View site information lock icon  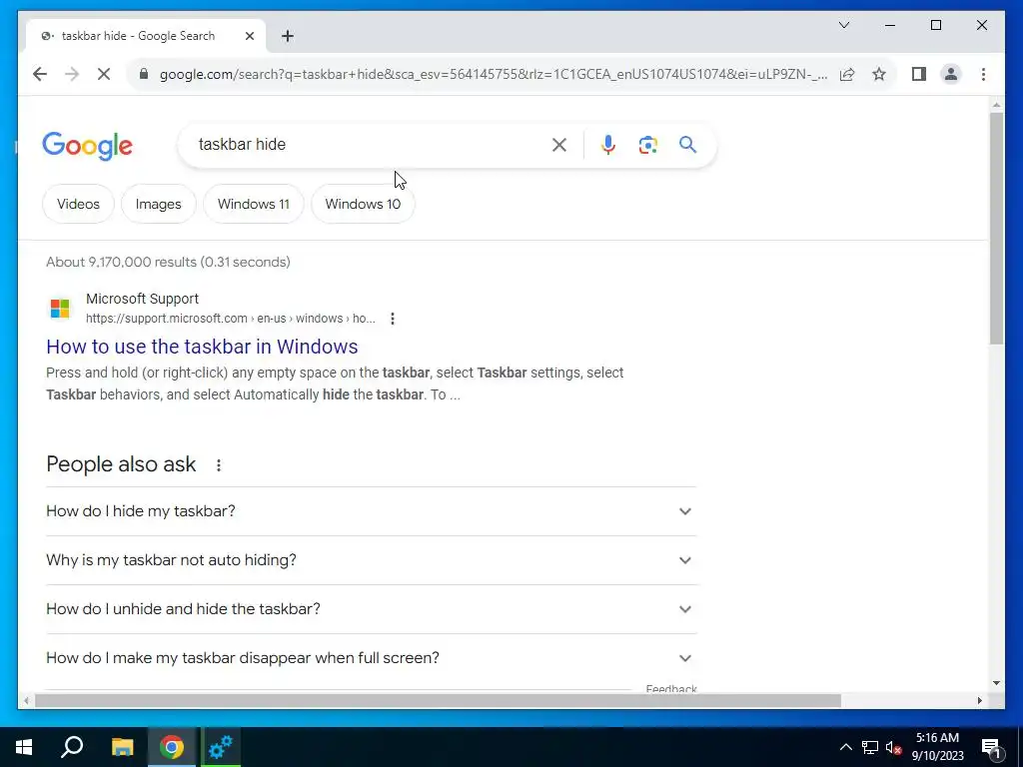(x=144, y=74)
